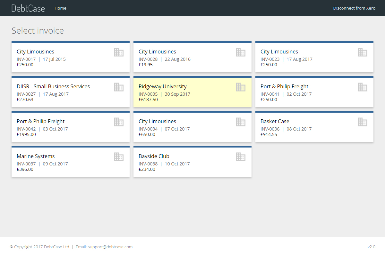Click amount £914.55
The image size is (385, 256).
pos(269,134)
